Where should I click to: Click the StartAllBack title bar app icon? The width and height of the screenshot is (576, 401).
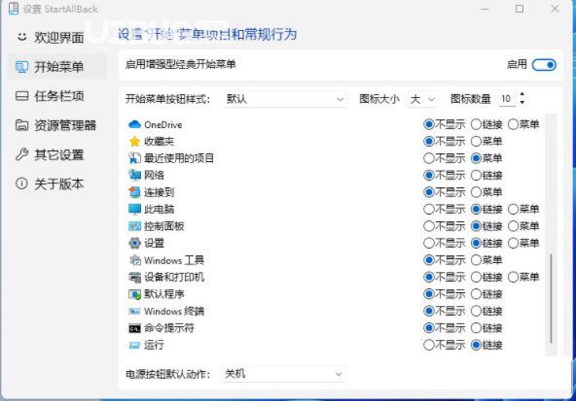[14, 9]
